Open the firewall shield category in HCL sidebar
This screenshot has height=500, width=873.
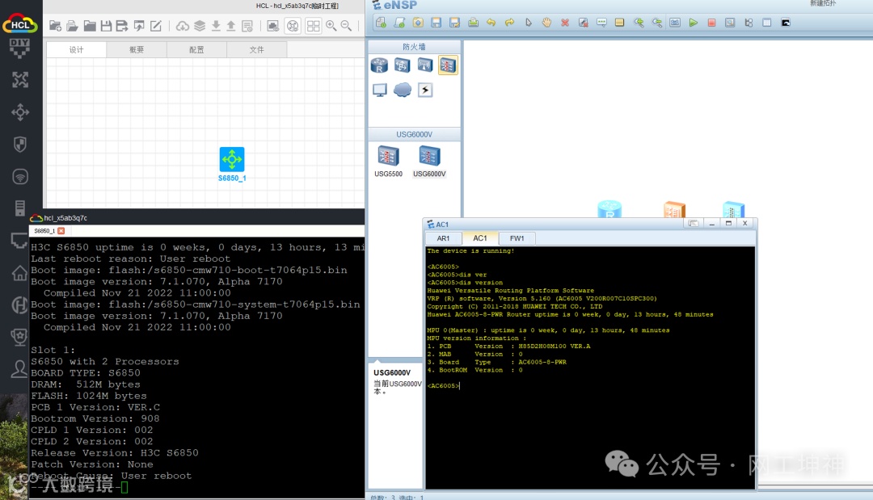[x=20, y=145]
